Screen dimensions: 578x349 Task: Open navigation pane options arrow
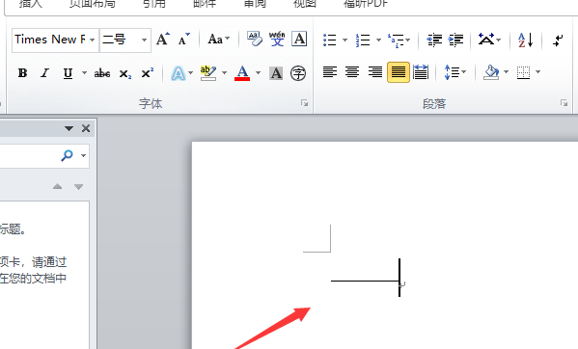click(69, 128)
